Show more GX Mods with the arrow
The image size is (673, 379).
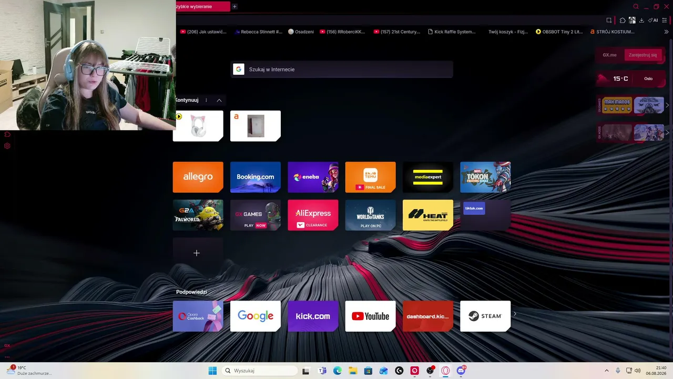click(x=667, y=132)
